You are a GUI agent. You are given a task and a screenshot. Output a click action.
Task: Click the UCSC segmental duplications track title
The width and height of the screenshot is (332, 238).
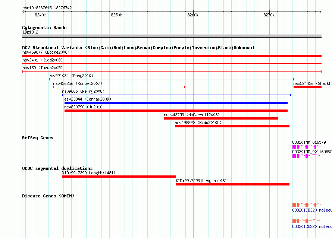(57, 168)
